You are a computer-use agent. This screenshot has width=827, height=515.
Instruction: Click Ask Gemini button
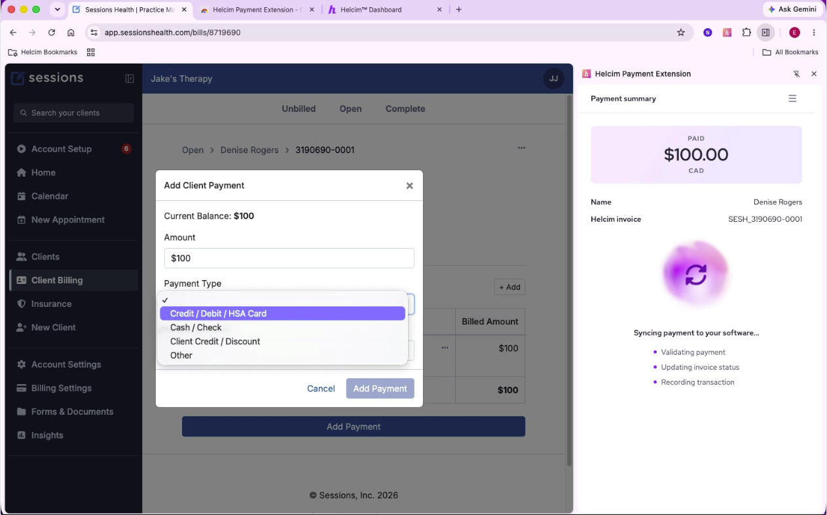792,9
